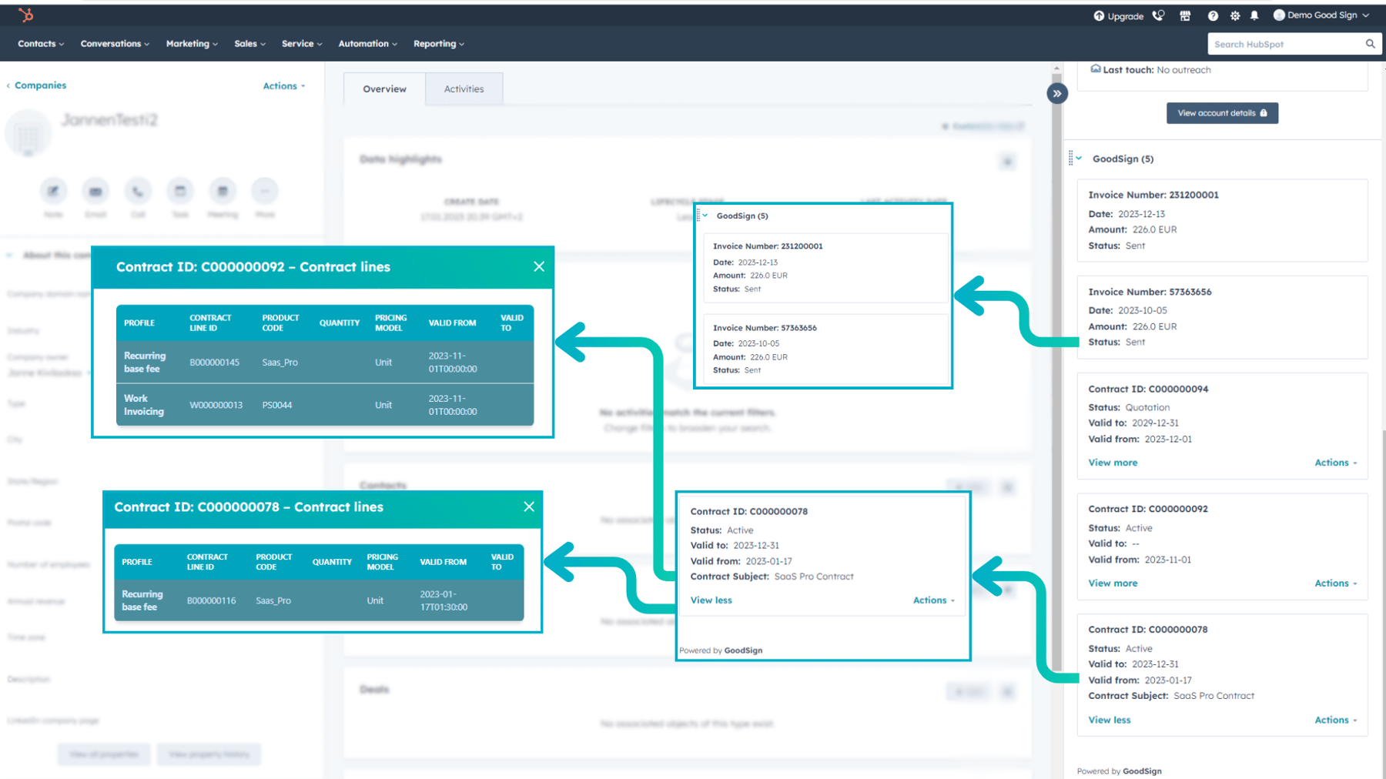
Task: Click the HubSpot sprocket logo
Action: coord(26,15)
